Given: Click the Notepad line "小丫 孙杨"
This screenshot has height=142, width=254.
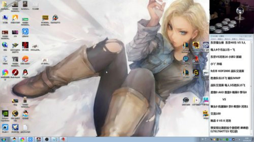Looking at the screenshot, I should tap(216, 64).
